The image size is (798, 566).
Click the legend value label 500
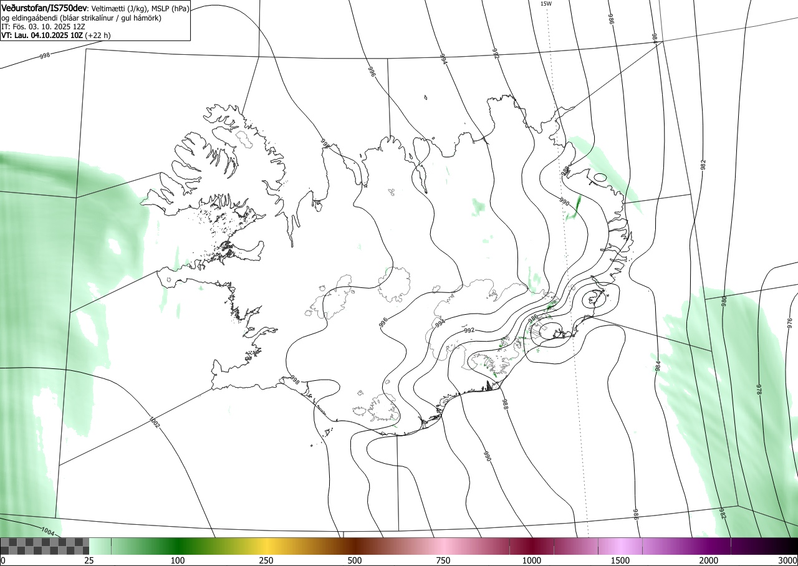(x=355, y=560)
